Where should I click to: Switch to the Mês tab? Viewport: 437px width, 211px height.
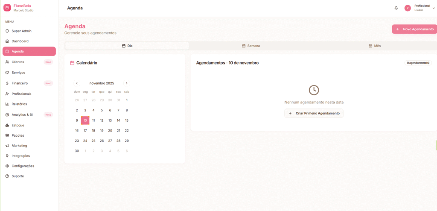point(375,46)
